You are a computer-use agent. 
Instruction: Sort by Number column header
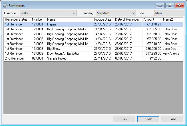click(x=38, y=19)
